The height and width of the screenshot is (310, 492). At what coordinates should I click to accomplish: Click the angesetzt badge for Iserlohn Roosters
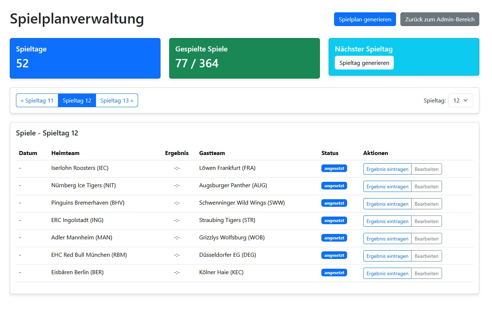334,168
